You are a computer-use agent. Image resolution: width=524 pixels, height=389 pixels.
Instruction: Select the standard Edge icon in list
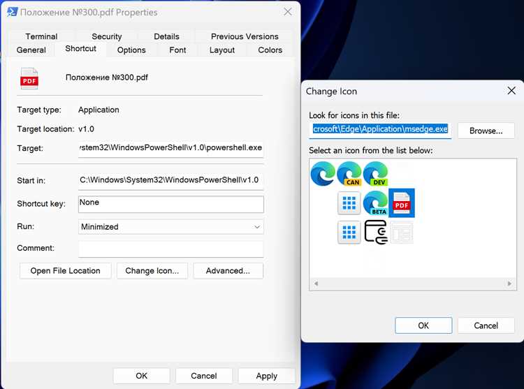pyautogui.click(x=323, y=174)
